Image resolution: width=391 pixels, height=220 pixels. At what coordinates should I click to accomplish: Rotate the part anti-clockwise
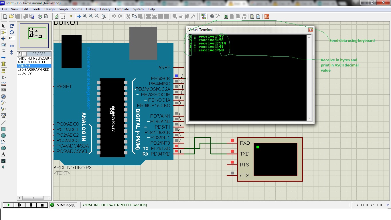[12, 32]
